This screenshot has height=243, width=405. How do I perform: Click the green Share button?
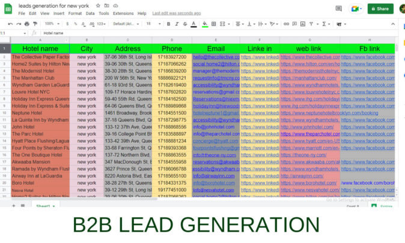(380, 8)
